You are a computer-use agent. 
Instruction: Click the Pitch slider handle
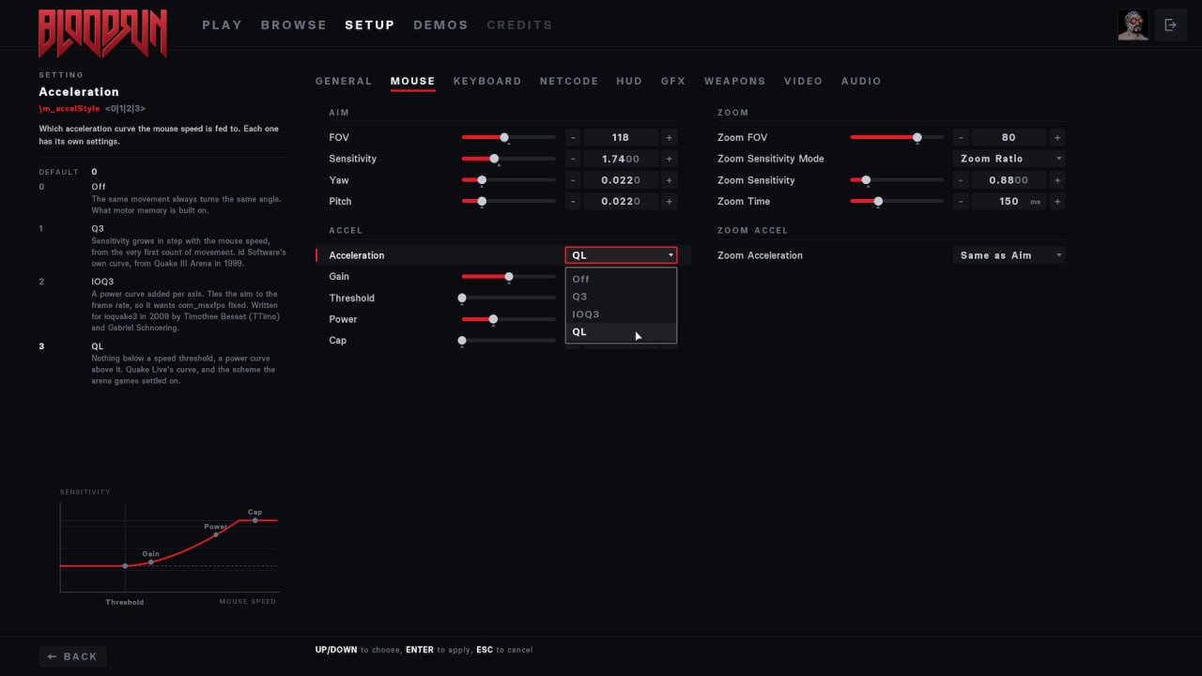(482, 202)
